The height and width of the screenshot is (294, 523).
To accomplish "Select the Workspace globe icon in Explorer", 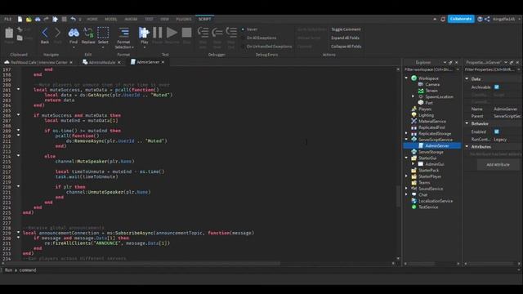I will (414, 78).
